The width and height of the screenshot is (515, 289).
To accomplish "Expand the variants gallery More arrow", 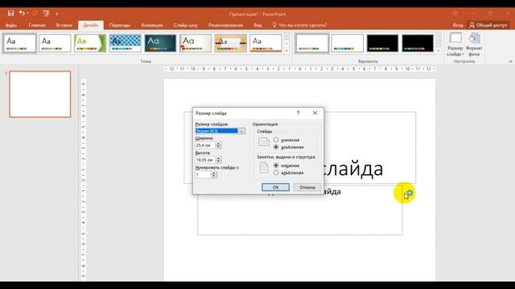I will coord(438,51).
